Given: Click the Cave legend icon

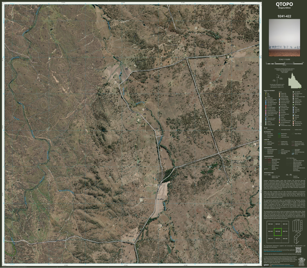Looking at the screenshot, I should pyautogui.click(x=293, y=119).
